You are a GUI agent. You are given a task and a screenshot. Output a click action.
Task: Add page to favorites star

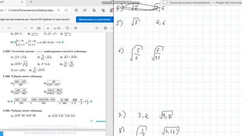pyautogui.click(x=66, y=10)
